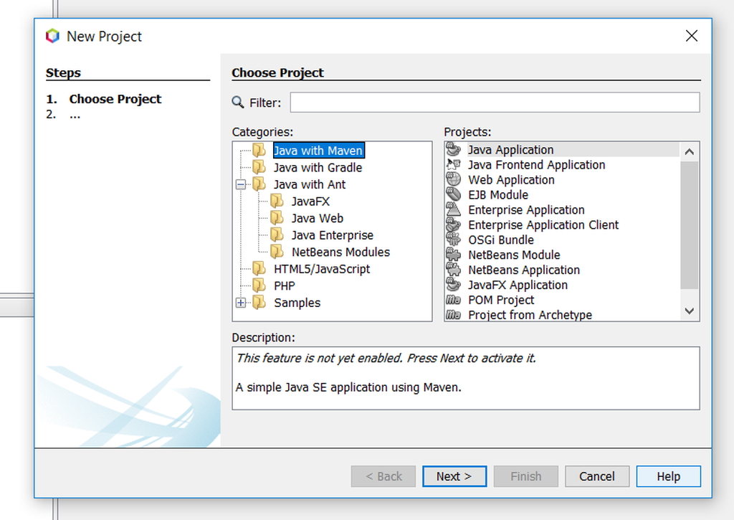Image resolution: width=734 pixels, height=520 pixels.
Task: Select the EJB Module icon
Action: 452,194
